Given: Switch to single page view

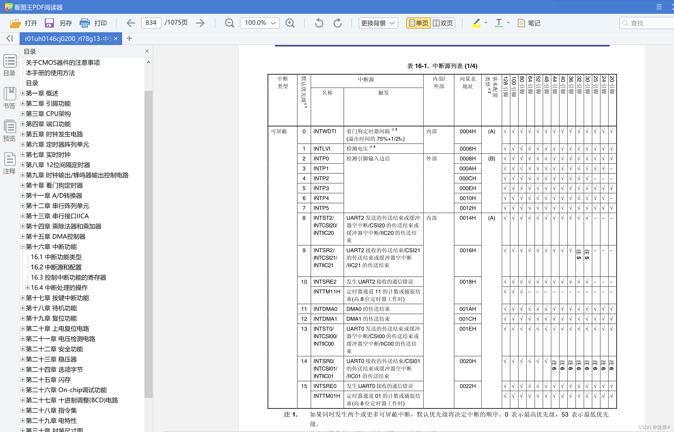Looking at the screenshot, I should pyautogui.click(x=419, y=23).
